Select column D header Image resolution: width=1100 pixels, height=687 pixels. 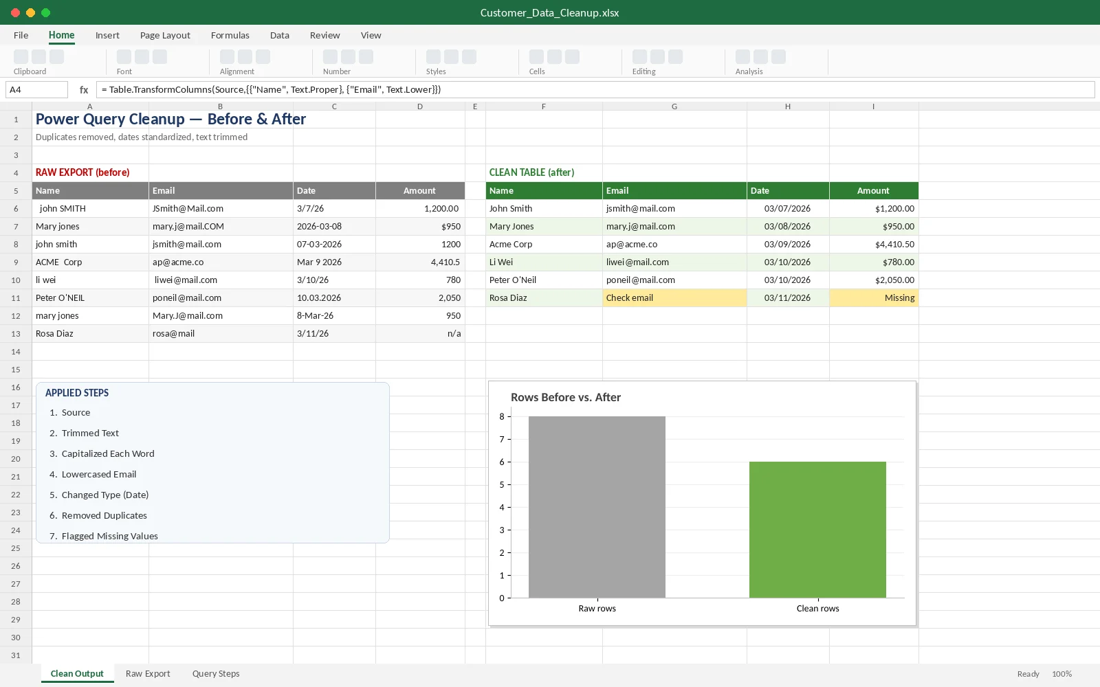(x=420, y=106)
